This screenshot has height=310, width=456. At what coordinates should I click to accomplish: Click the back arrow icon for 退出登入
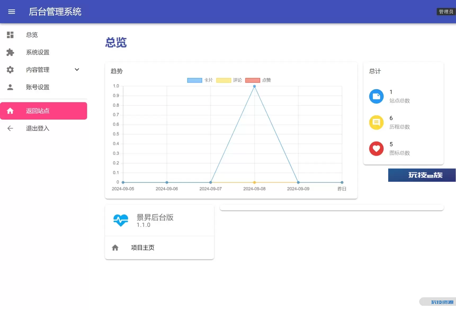pyautogui.click(x=10, y=129)
